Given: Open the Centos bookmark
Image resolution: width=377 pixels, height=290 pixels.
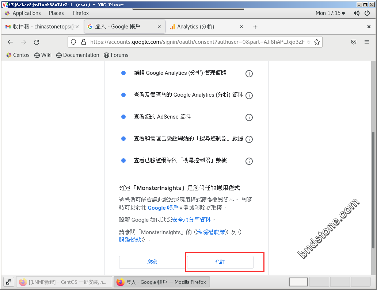Looking at the screenshot, I should [18, 55].
